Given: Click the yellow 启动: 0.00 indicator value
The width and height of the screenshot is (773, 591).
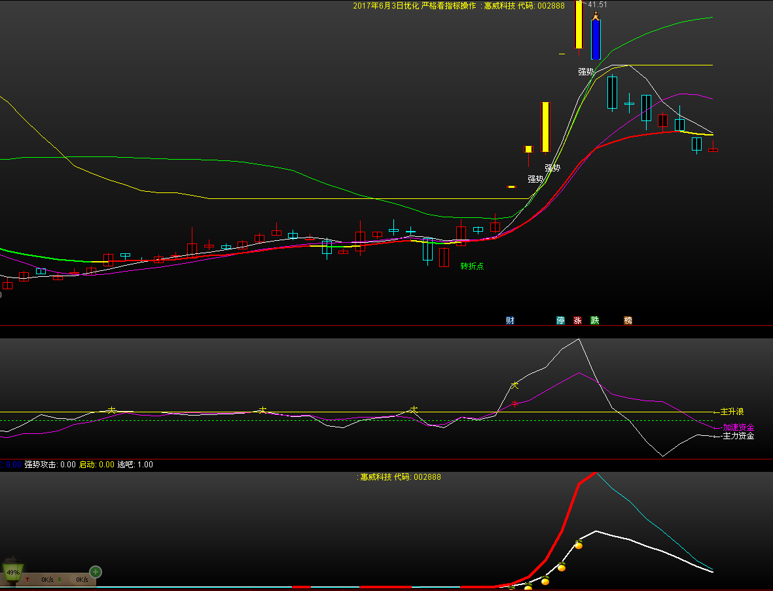Looking at the screenshot, I should (97, 464).
